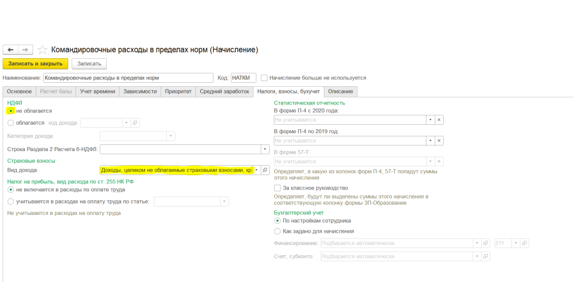
Task: Open the Средний заработок tab
Action: (x=224, y=91)
